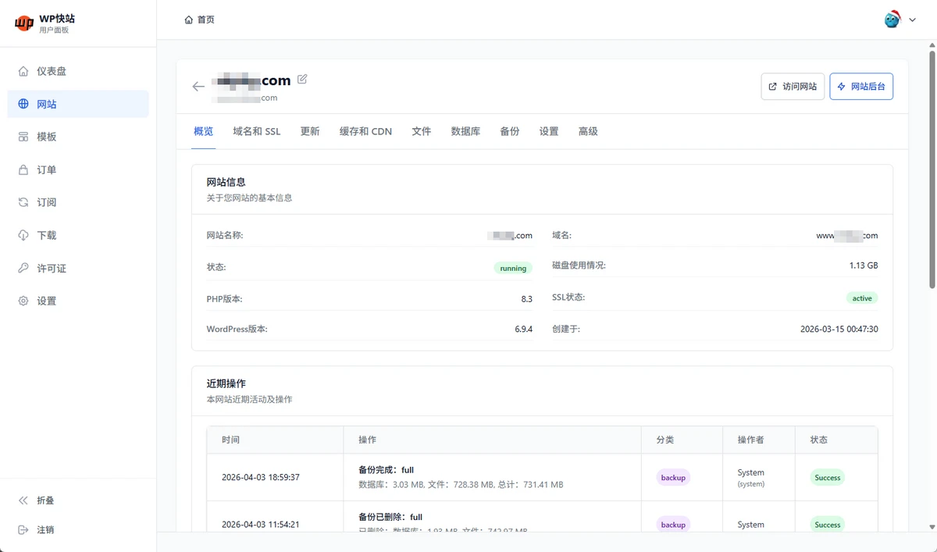Viewport: 937px width, 552px height.
Task: Go back using the left arrow
Action: (198, 87)
